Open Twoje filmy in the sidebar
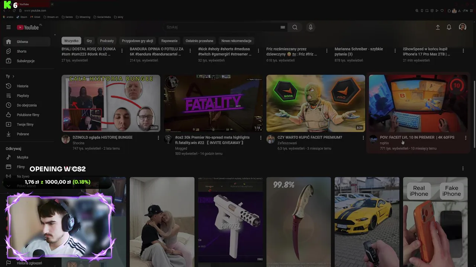The height and width of the screenshot is (267, 476). coord(26,125)
